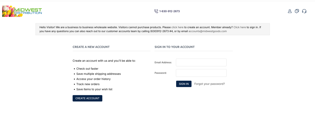The height and width of the screenshot is (129, 315).
Task: Click the 'Sign In to Your Account' heading
Action: (175, 47)
